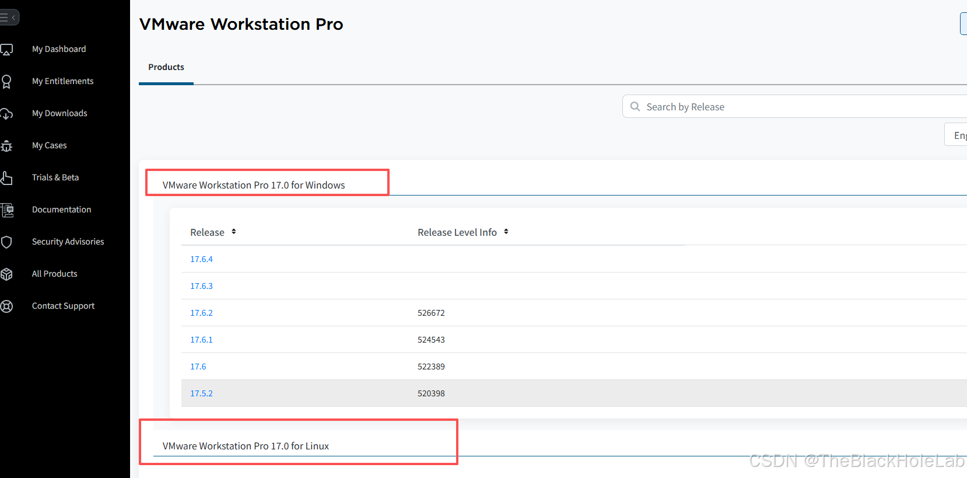967x478 pixels.
Task: Navigate to My Cases
Action: (x=50, y=145)
